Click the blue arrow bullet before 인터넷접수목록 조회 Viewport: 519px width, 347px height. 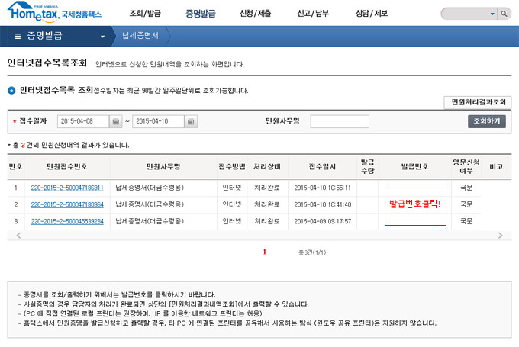pyautogui.click(x=11, y=91)
